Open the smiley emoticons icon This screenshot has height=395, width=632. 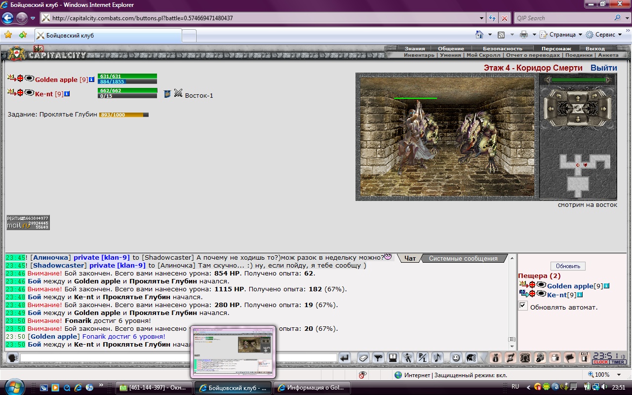tap(456, 358)
